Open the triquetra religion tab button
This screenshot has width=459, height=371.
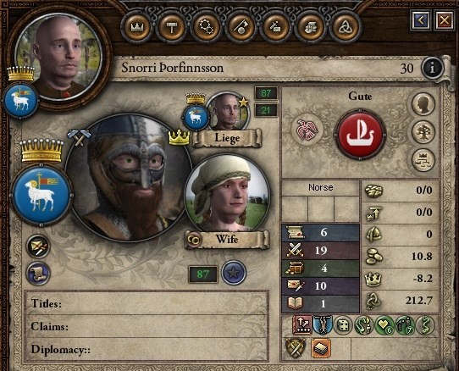[346, 27]
